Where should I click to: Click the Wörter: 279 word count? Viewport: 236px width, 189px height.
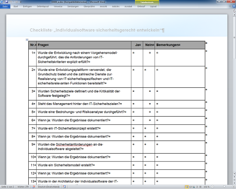[x=23, y=187]
